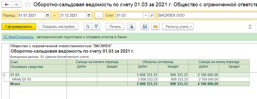Click the Печать button
The height and width of the screenshot is (99, 257).
[115, 27]
